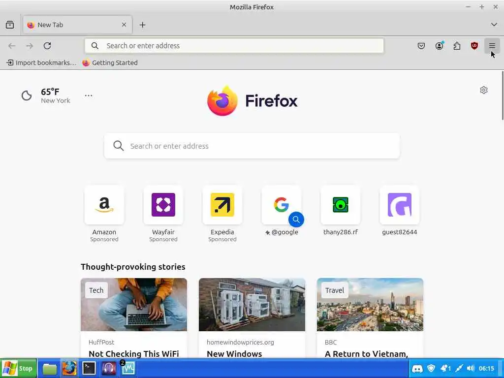
Task: Focus the URL bar address field
Action: 234,46
